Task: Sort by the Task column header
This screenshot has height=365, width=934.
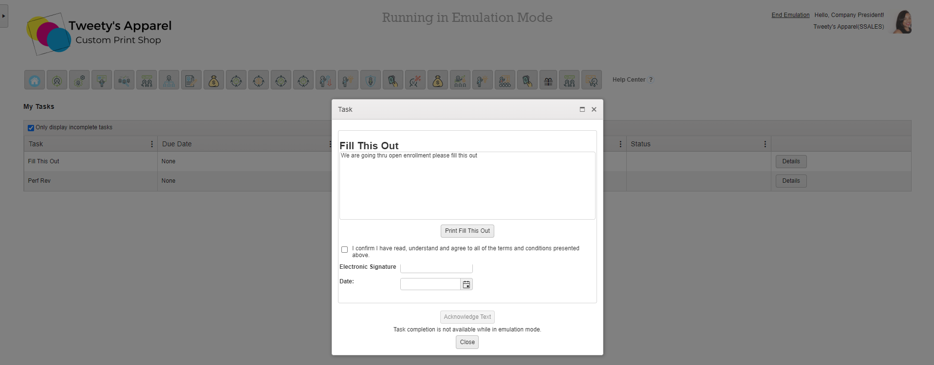Action: 36,144
